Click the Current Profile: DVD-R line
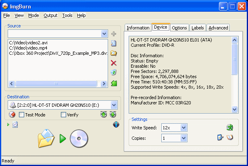Screen dimensions: 248x166 (x=152, y=45)
